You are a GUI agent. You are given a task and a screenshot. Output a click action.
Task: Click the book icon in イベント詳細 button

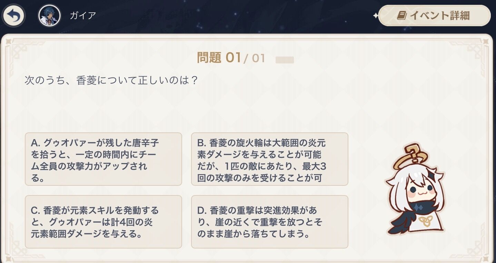pos(402,16)
